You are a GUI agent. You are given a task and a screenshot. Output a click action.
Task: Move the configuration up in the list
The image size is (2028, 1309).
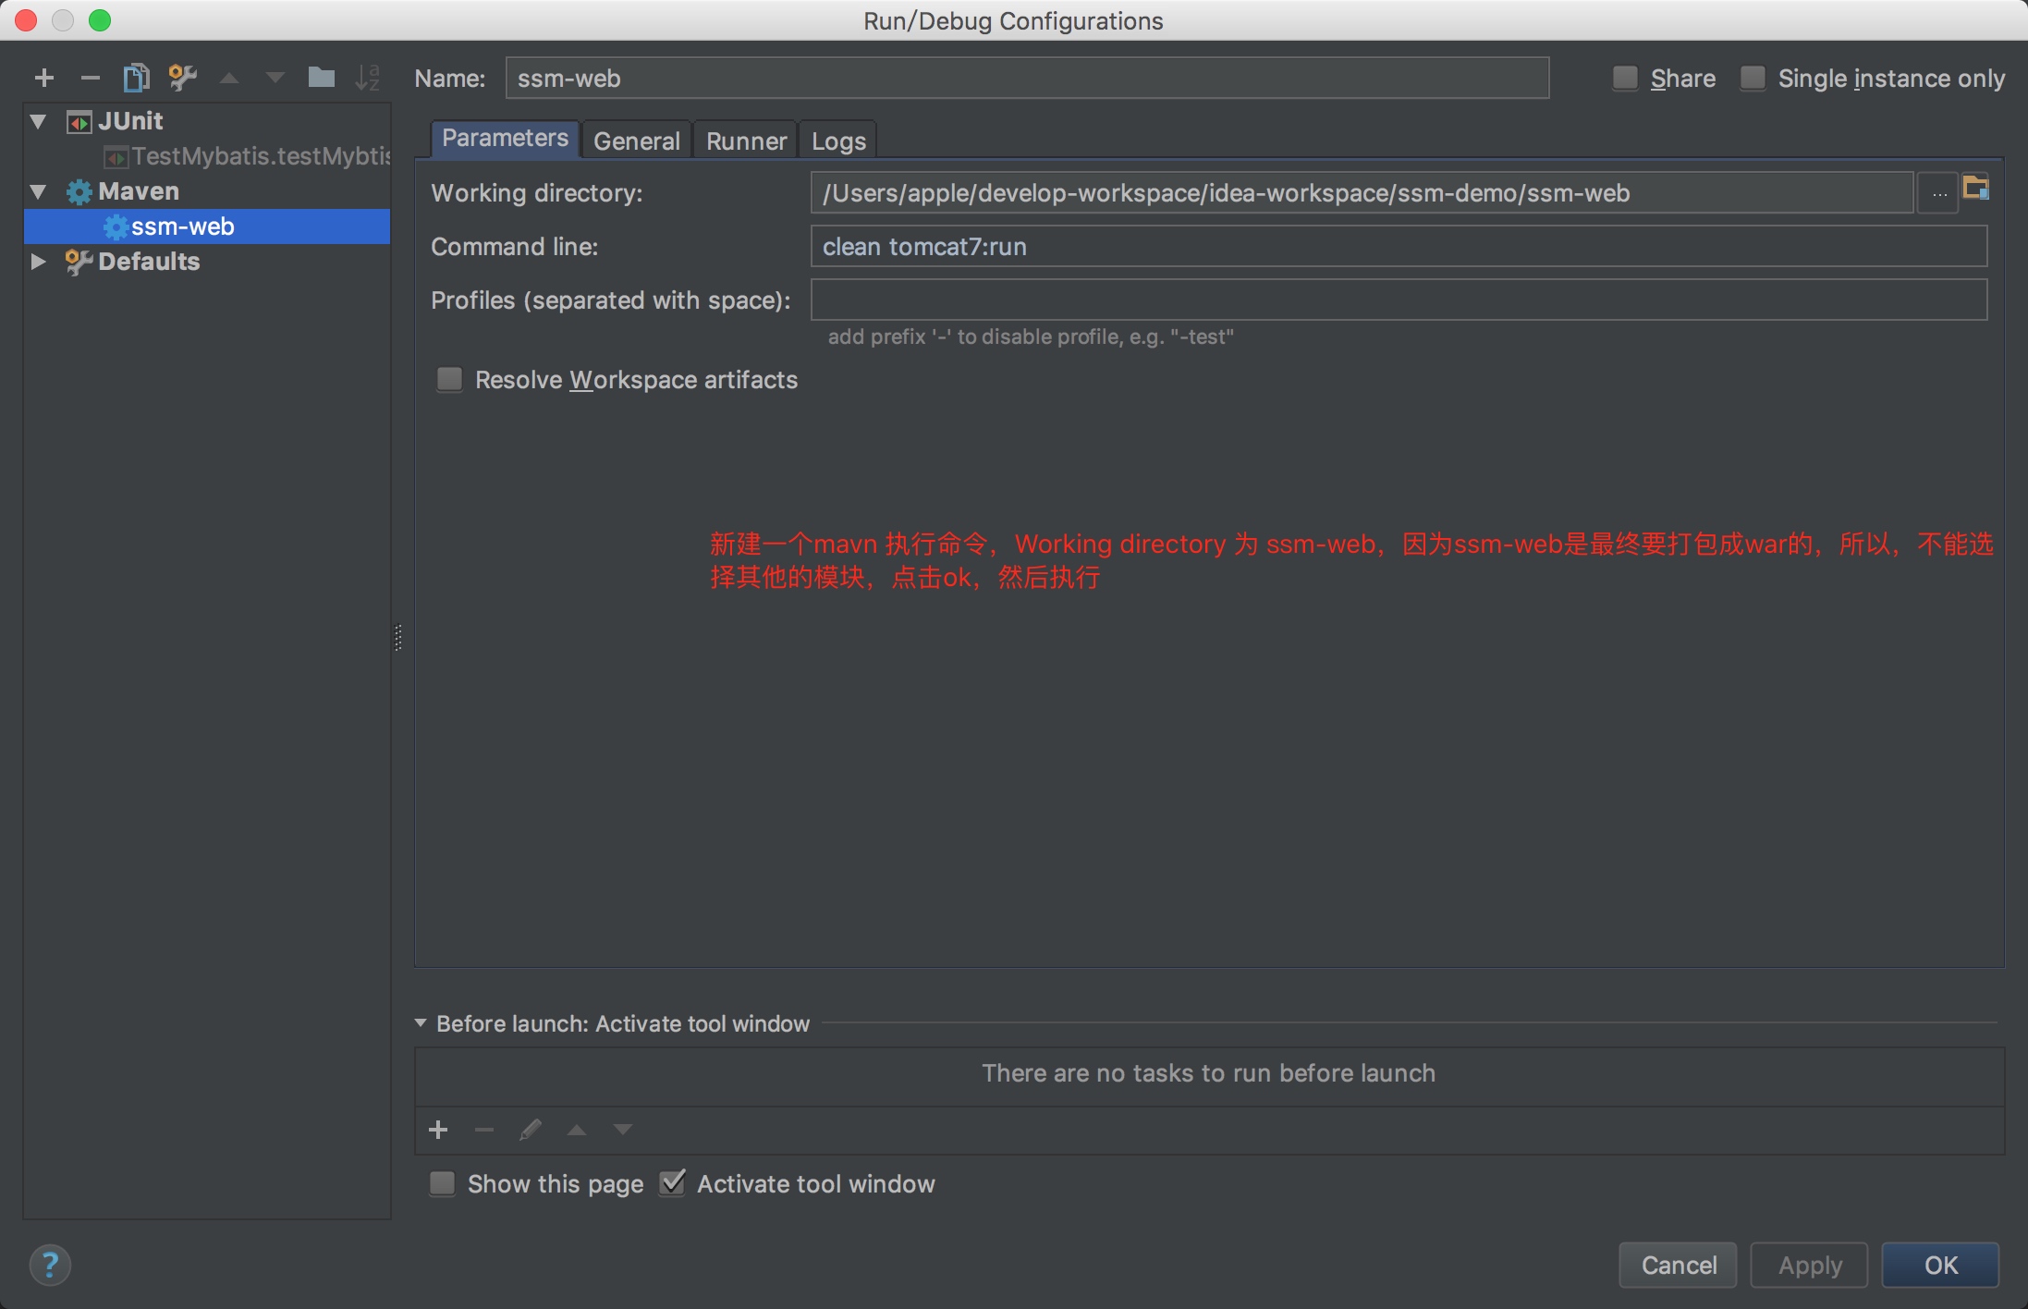228,78
